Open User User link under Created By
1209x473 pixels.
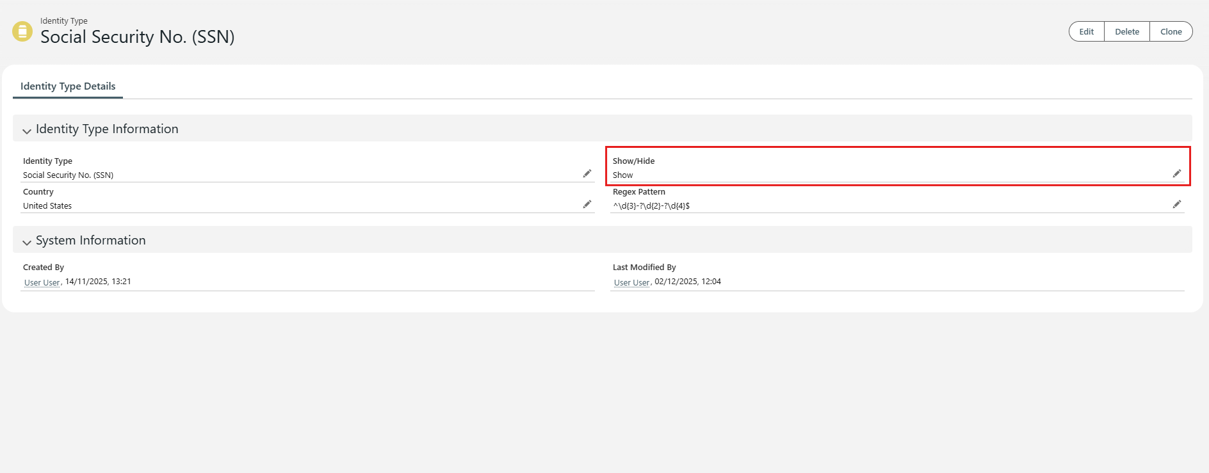[x=42, y=282]
